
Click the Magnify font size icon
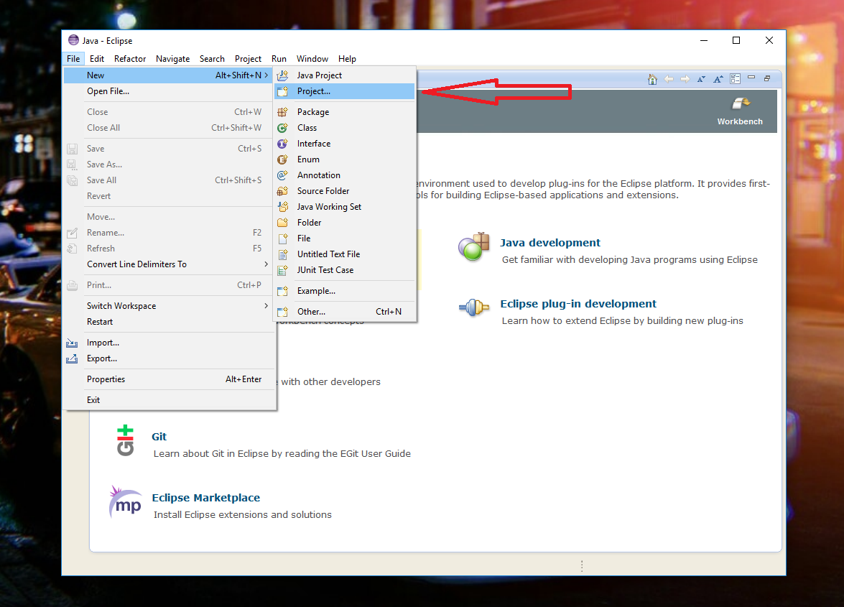point(718,79)
